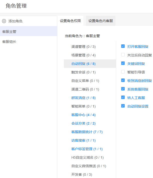
Task: Select the 客服主管 role
Action: [29, 31]
